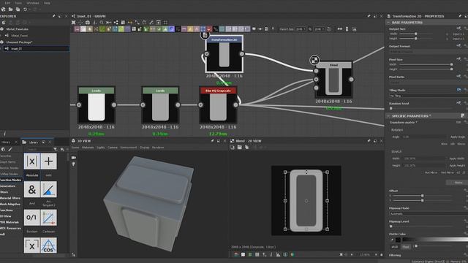The image size is (468, 263).
Task: Click the Mipmap Level slider handle
Action: (391, 226)
